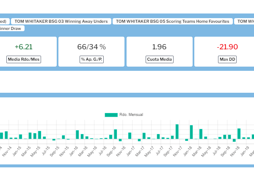Click the Jan-17 axis label

(130, 151)
